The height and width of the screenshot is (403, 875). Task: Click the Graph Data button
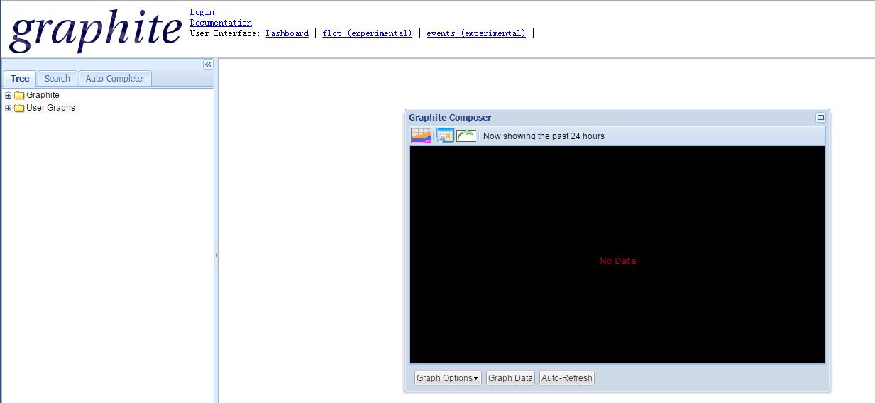(510, 378)
